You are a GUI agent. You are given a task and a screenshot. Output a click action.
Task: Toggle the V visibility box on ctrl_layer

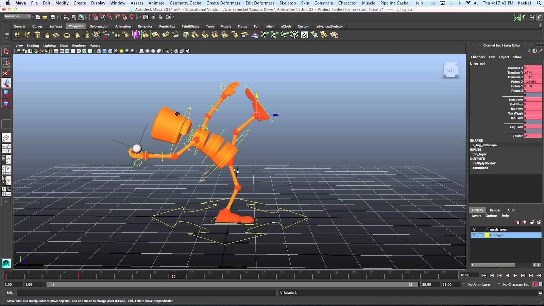[x=474, y=235]
